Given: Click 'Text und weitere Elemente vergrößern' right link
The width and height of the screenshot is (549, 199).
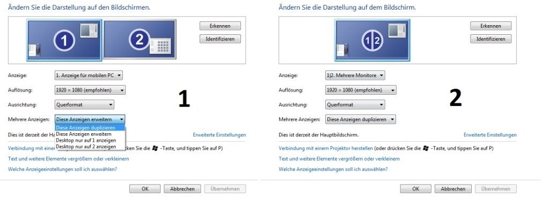Looking at the screenshot, I should coord(339,158).
